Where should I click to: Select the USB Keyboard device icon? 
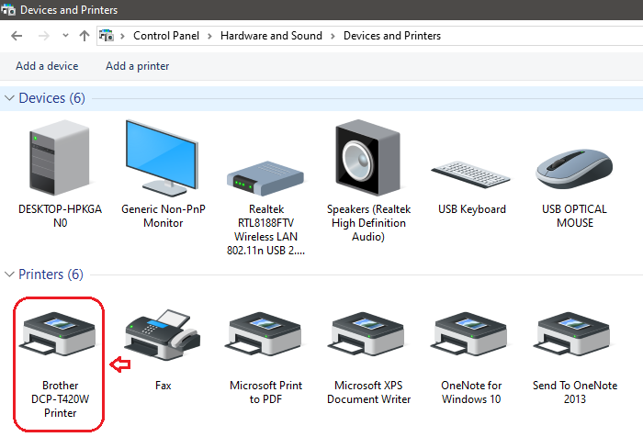tap(470, 174)
